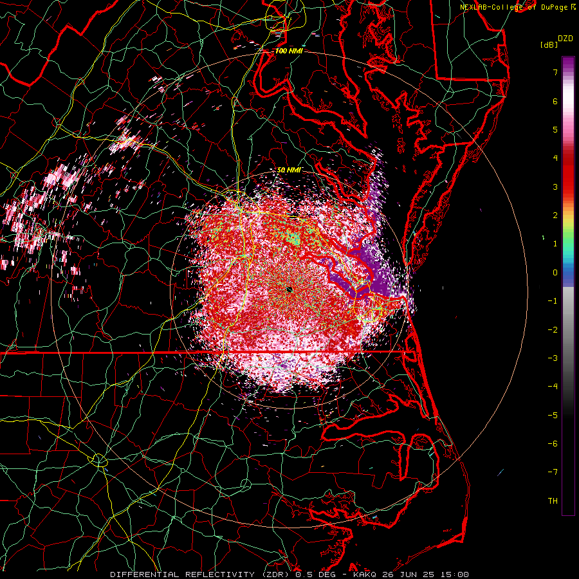
Task: Click the -4 scale value
Action: click(x=553, y=387)
